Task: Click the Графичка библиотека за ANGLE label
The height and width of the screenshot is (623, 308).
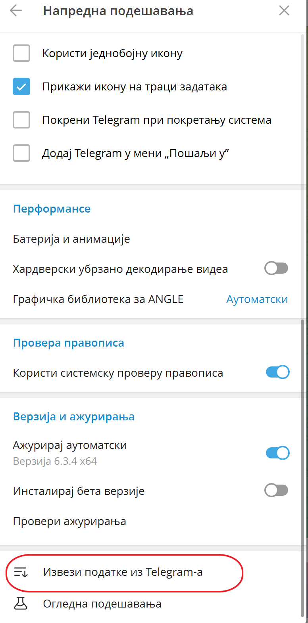Action: (x=98, y=299)
